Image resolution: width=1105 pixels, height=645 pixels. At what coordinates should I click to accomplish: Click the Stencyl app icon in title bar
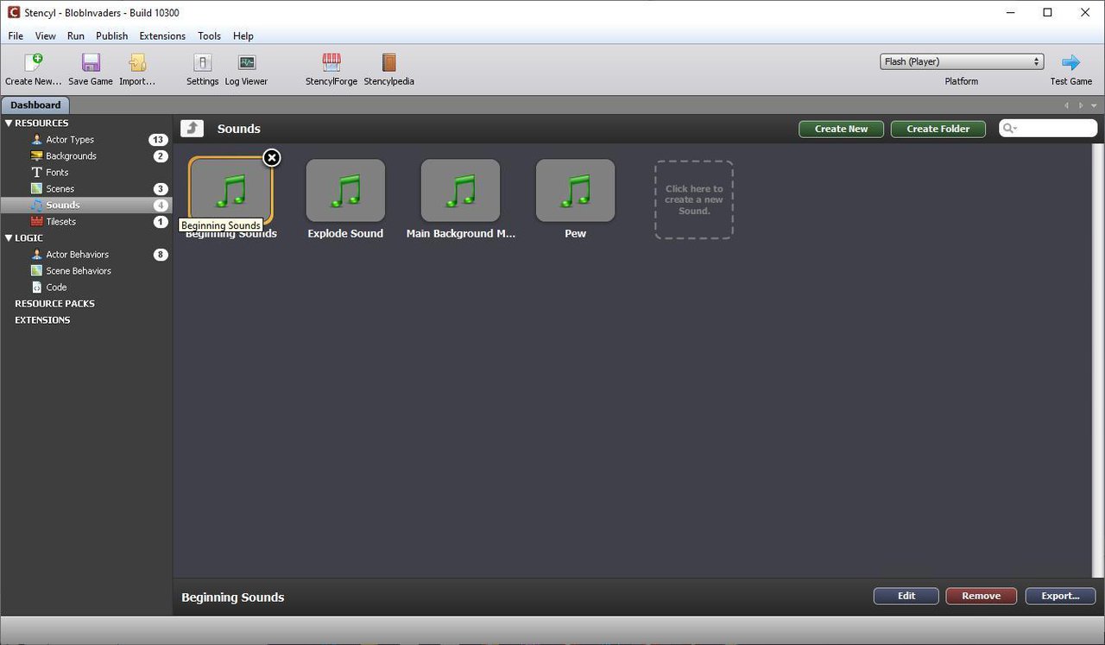coord(13,13)
